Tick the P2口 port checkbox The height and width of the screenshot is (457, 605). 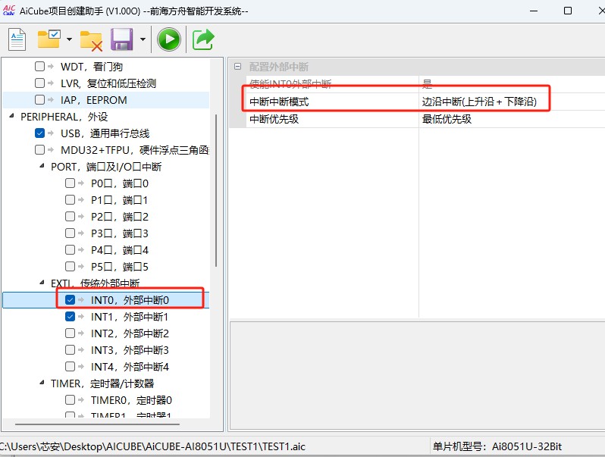pyautogui.click(x=70, y=216)
